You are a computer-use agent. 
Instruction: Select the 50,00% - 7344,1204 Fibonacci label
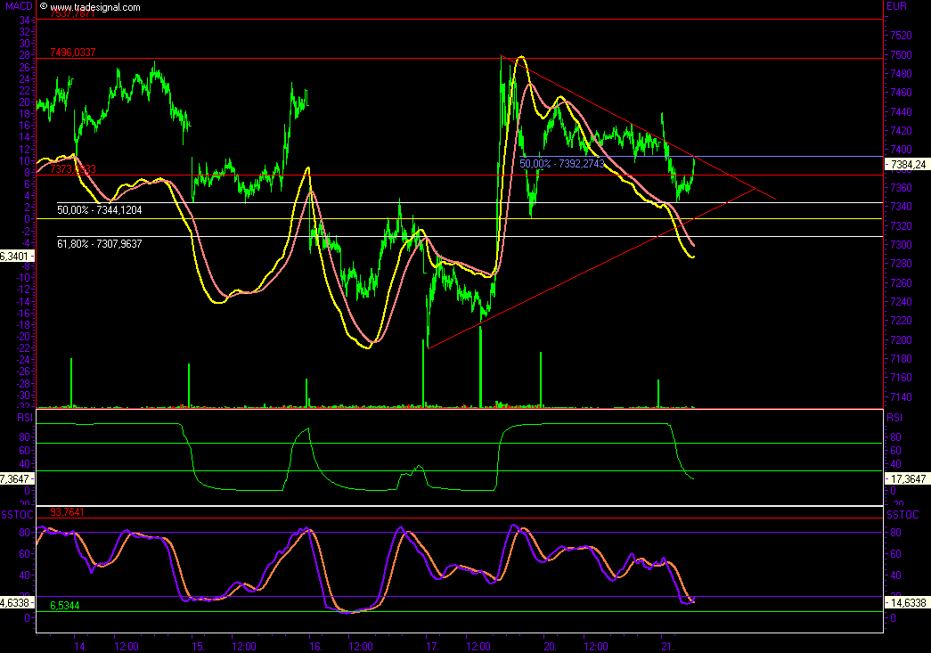pyautogui.click(x=99, y=210)
